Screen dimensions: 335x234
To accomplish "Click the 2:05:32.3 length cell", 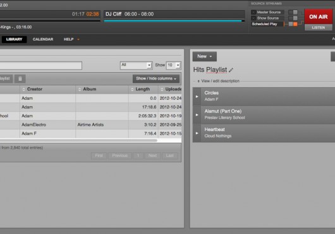I will tap(143, 116).
